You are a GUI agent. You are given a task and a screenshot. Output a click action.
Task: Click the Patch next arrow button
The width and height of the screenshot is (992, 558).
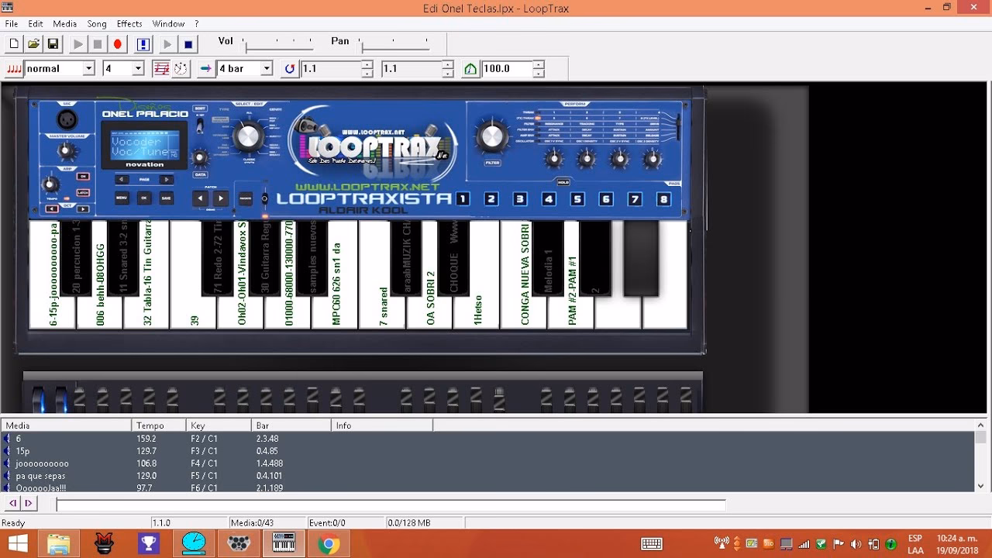tap(221, 198)
